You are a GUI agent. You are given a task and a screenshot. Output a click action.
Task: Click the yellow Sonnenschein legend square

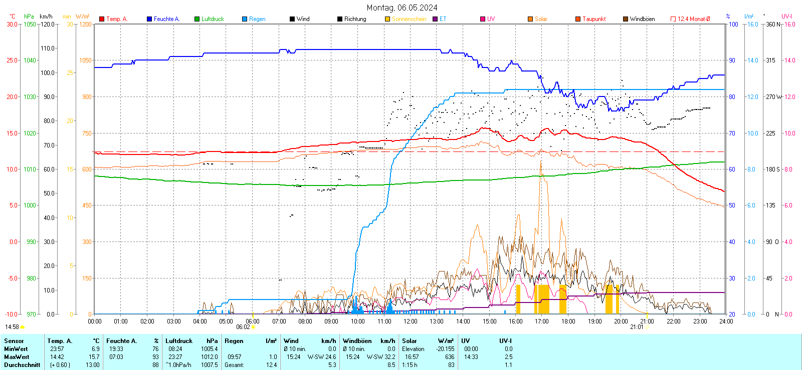click(387, 19)
